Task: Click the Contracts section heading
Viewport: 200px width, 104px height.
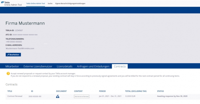Action: pos(12,85)
